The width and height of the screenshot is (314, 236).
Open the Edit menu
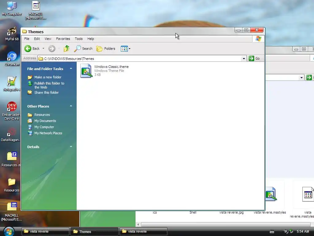point(37,39)
